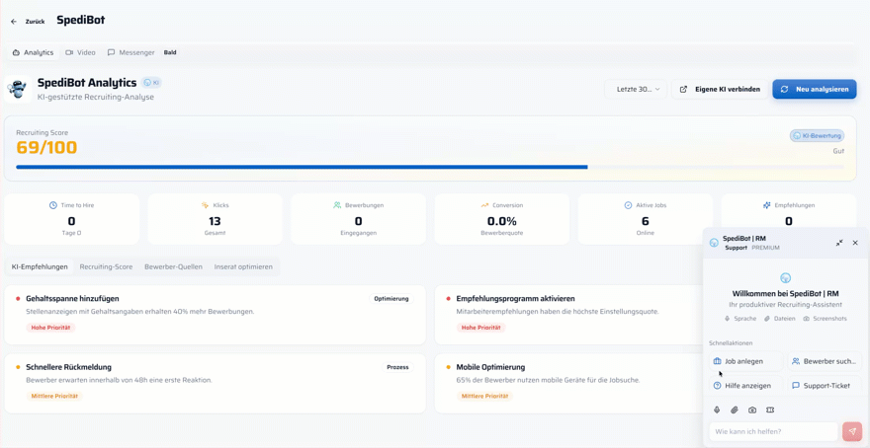Click the red send message button
This screenshot has height=448, width=870.
pyautogui.click(x=852, y=431)
